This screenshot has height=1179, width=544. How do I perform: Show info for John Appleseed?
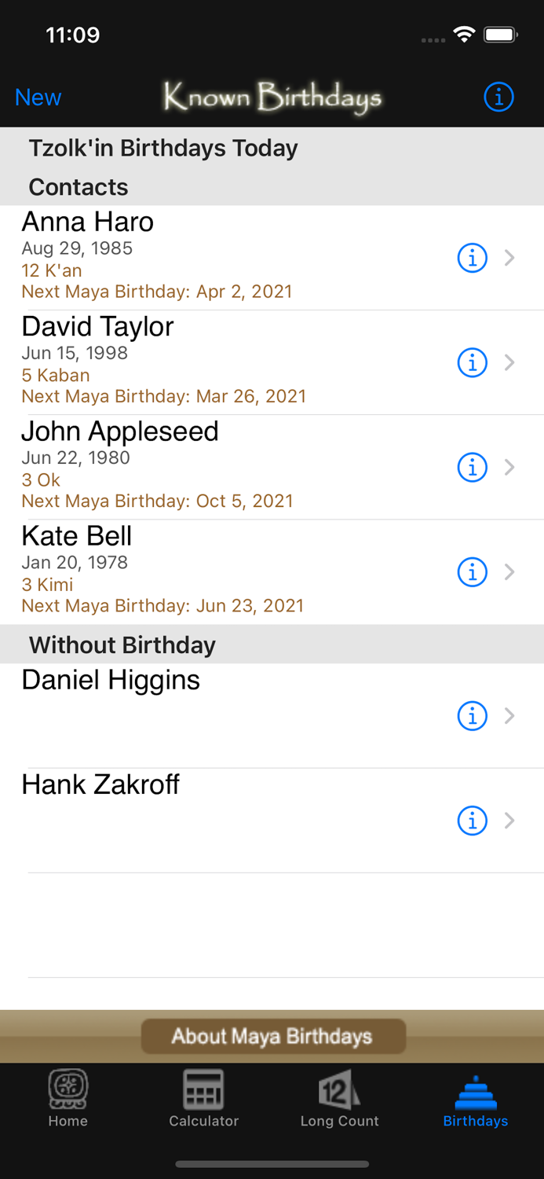coord(472,468)
